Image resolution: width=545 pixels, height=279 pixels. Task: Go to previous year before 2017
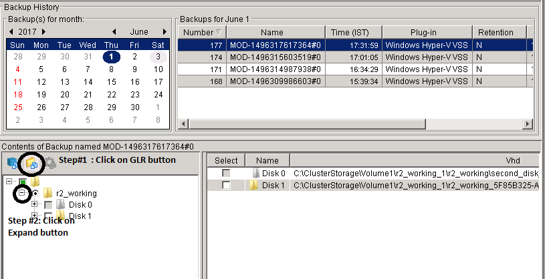11,32
